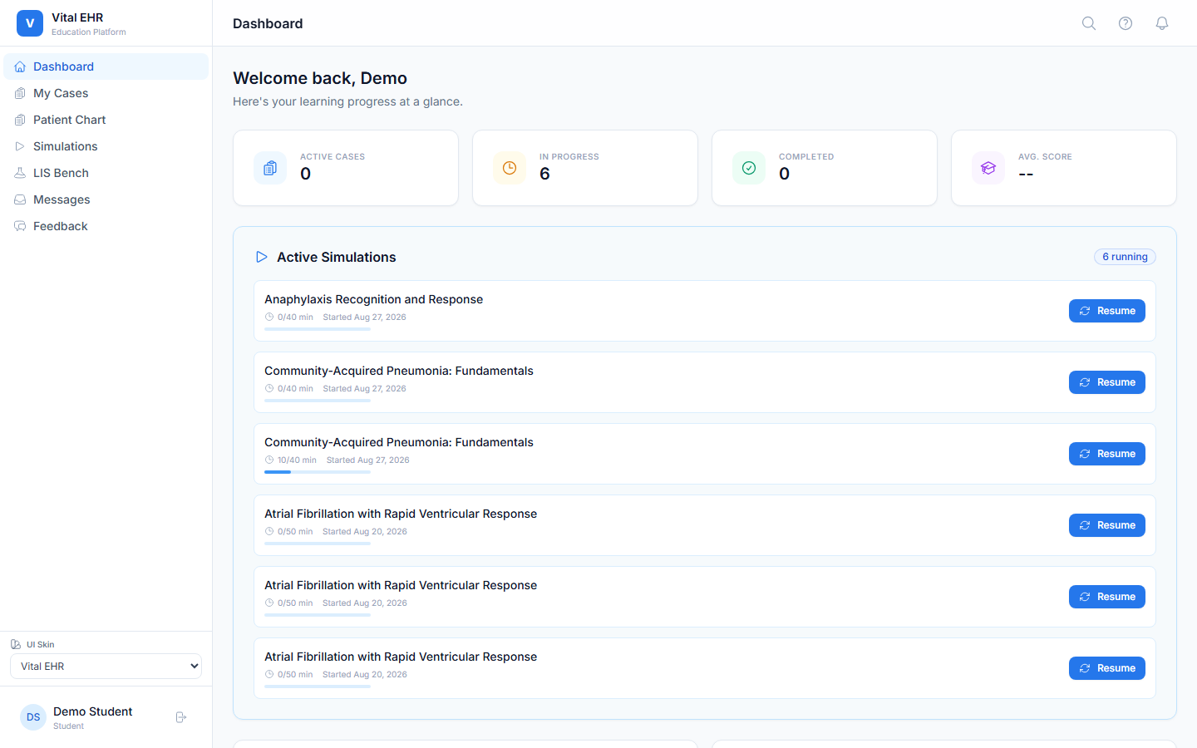Open Simulations in sidebar
Screen dimensions: 1197x748
pyautogui.click(x=106, y=146)
